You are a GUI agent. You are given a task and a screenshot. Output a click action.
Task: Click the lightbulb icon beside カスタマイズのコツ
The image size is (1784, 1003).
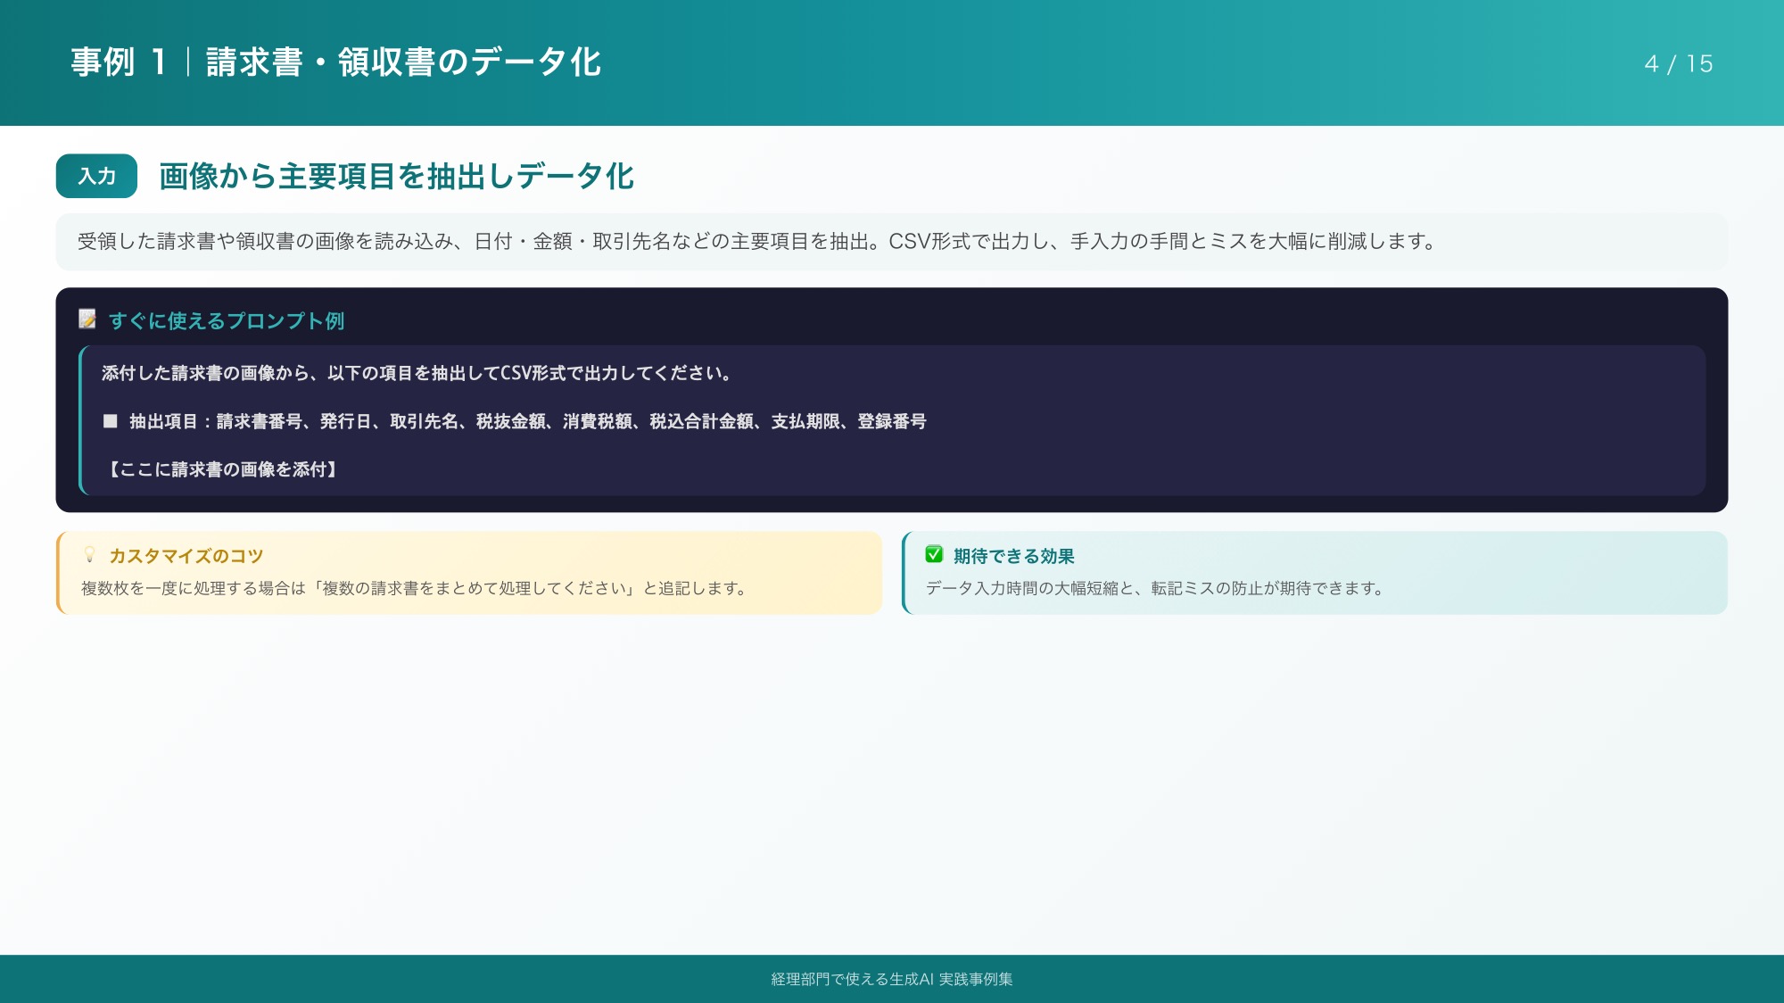pos(89,555)
